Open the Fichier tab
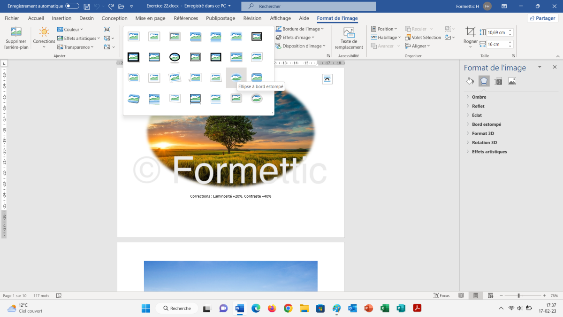 pos(12,18)
